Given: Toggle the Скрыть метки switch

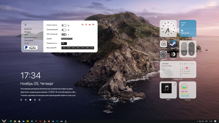Looking at the screenshot, I should pos(64,25).
